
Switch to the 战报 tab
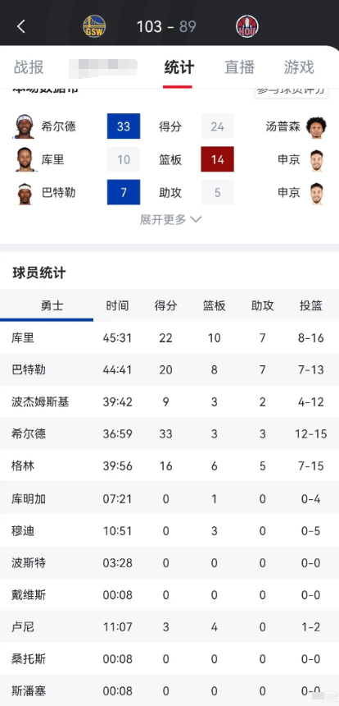[x=29, y=67]
